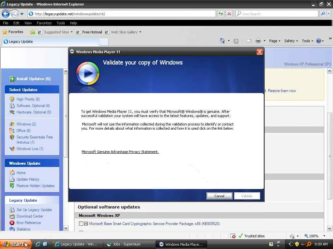Click the address bar URL field
The image size is (333, 249).
coord(122,14)
